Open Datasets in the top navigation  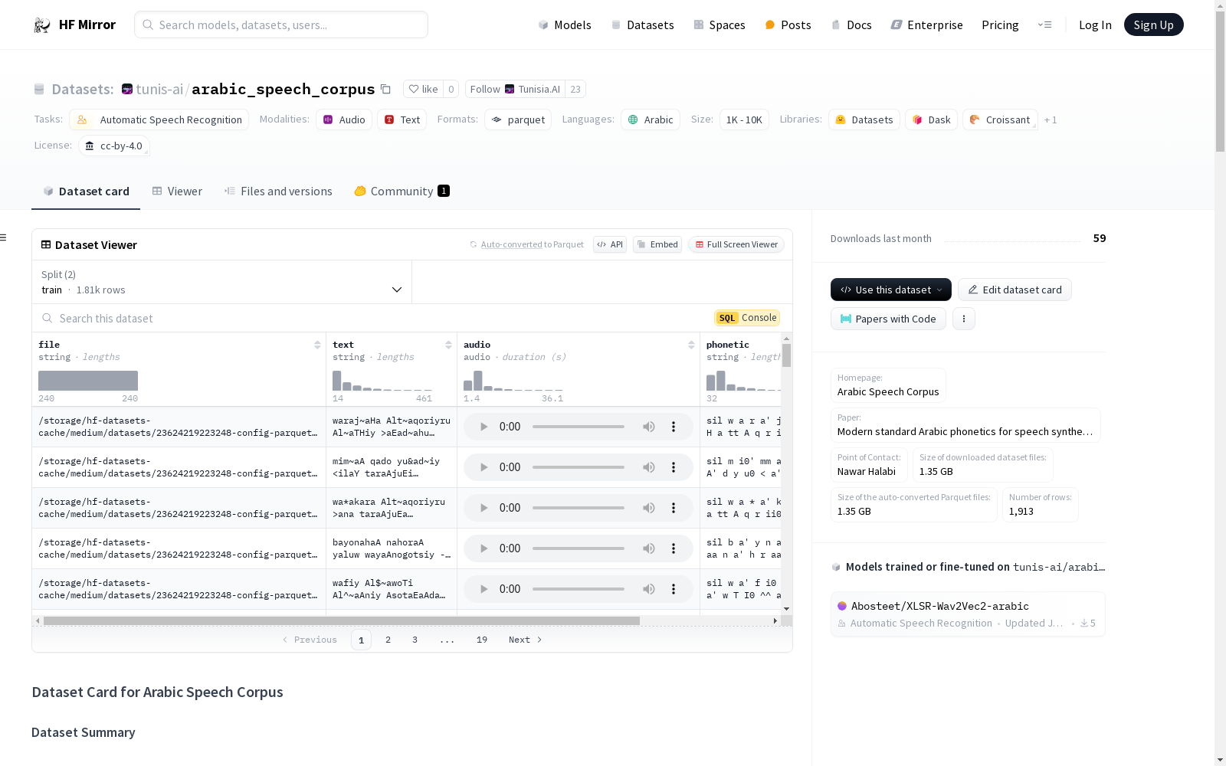tap(642, 25)
